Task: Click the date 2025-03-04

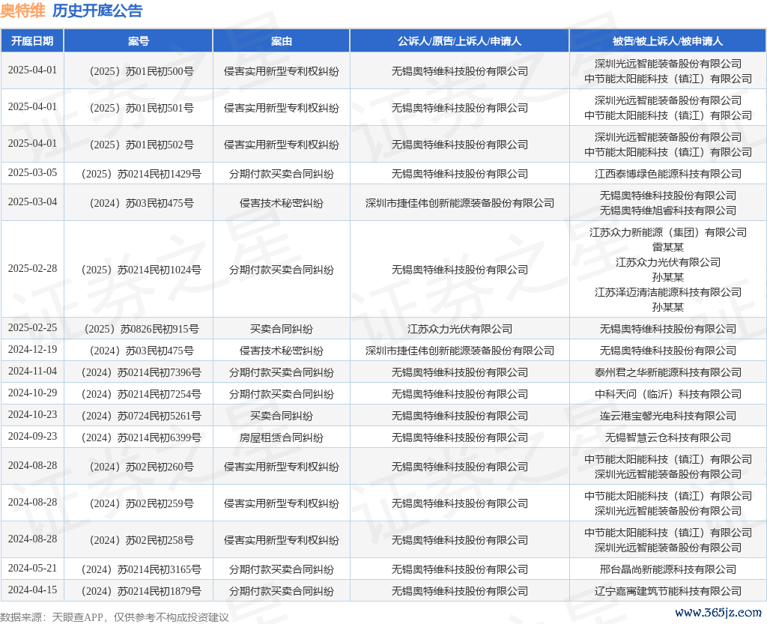Action: coord(32,202)
